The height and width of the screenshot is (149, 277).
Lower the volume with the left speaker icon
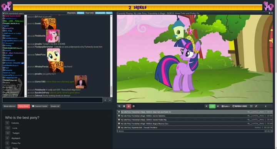pyautogui.click(x=206, y=106)
